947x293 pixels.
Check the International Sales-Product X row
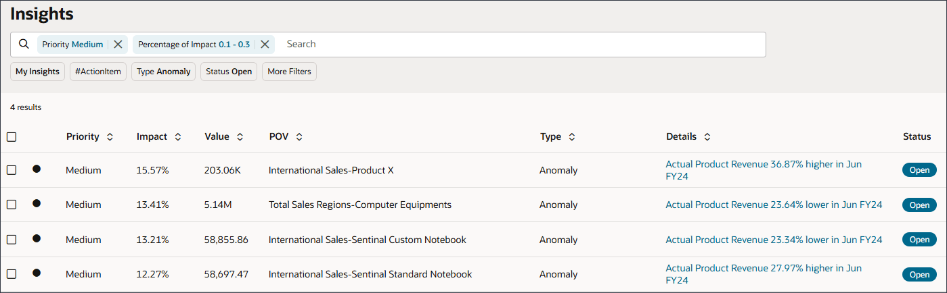(x=12, y=170)
